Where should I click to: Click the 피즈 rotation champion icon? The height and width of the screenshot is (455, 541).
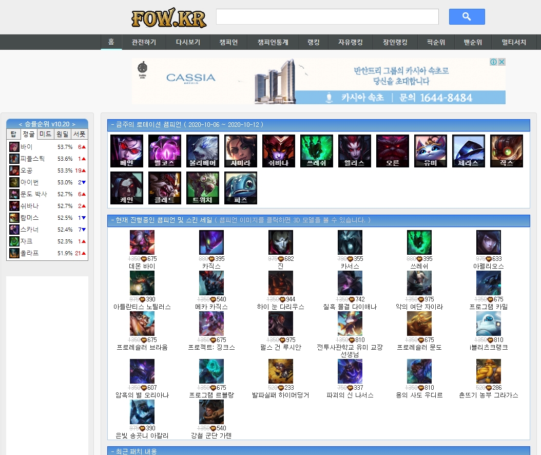coord(241,188)
